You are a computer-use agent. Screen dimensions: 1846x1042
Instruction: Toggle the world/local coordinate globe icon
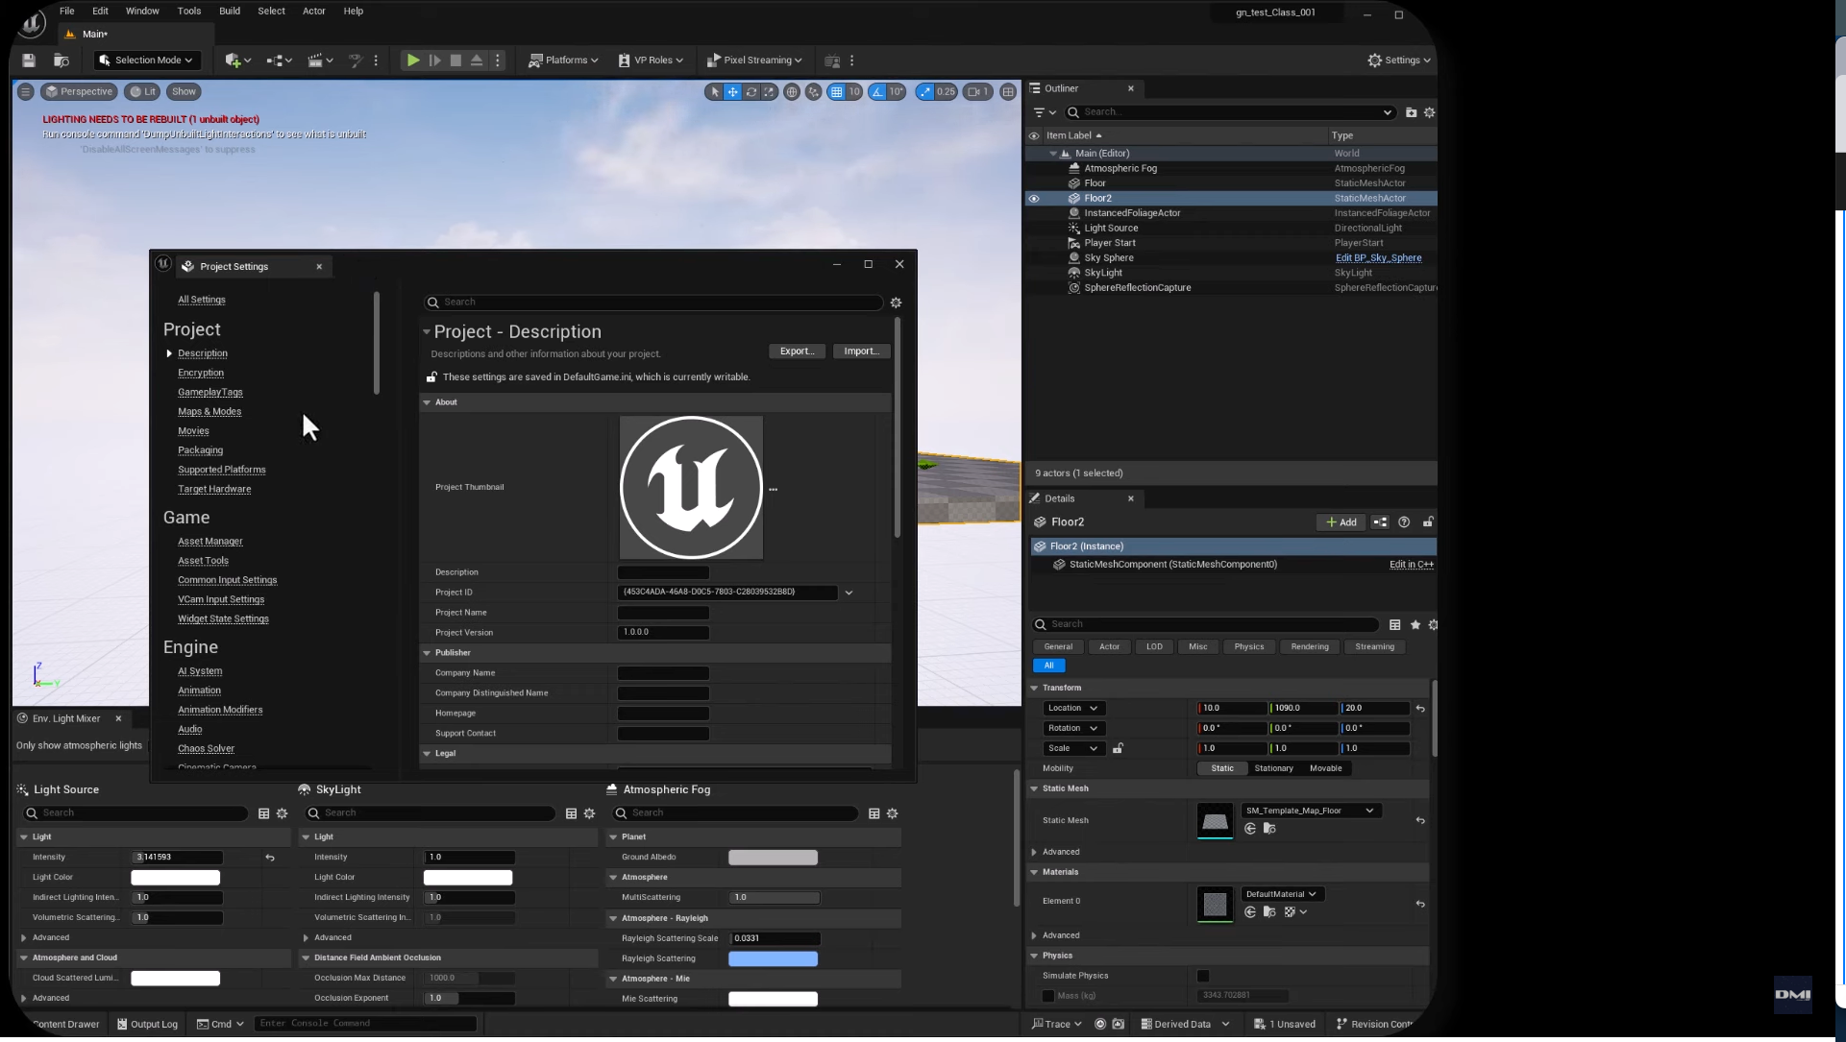click(x=792, y=92)
